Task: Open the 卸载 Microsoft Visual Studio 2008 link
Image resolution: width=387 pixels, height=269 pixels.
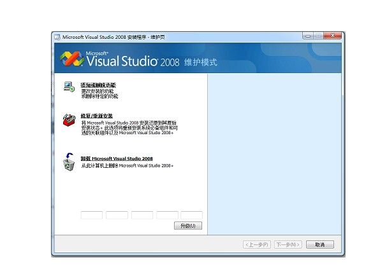Action: click(117, 158)
